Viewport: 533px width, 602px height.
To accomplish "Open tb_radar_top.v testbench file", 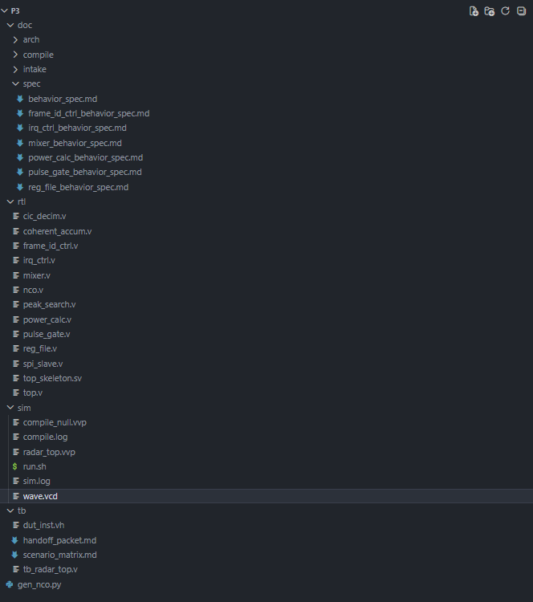I will pyautogui.click(x=51, y=569).
